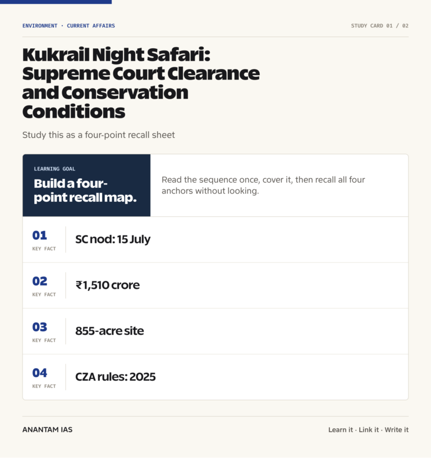Open the 'CZA rules: 2025' fact row
The height and width of the screenshot is (458, 431).
[215, 377]
